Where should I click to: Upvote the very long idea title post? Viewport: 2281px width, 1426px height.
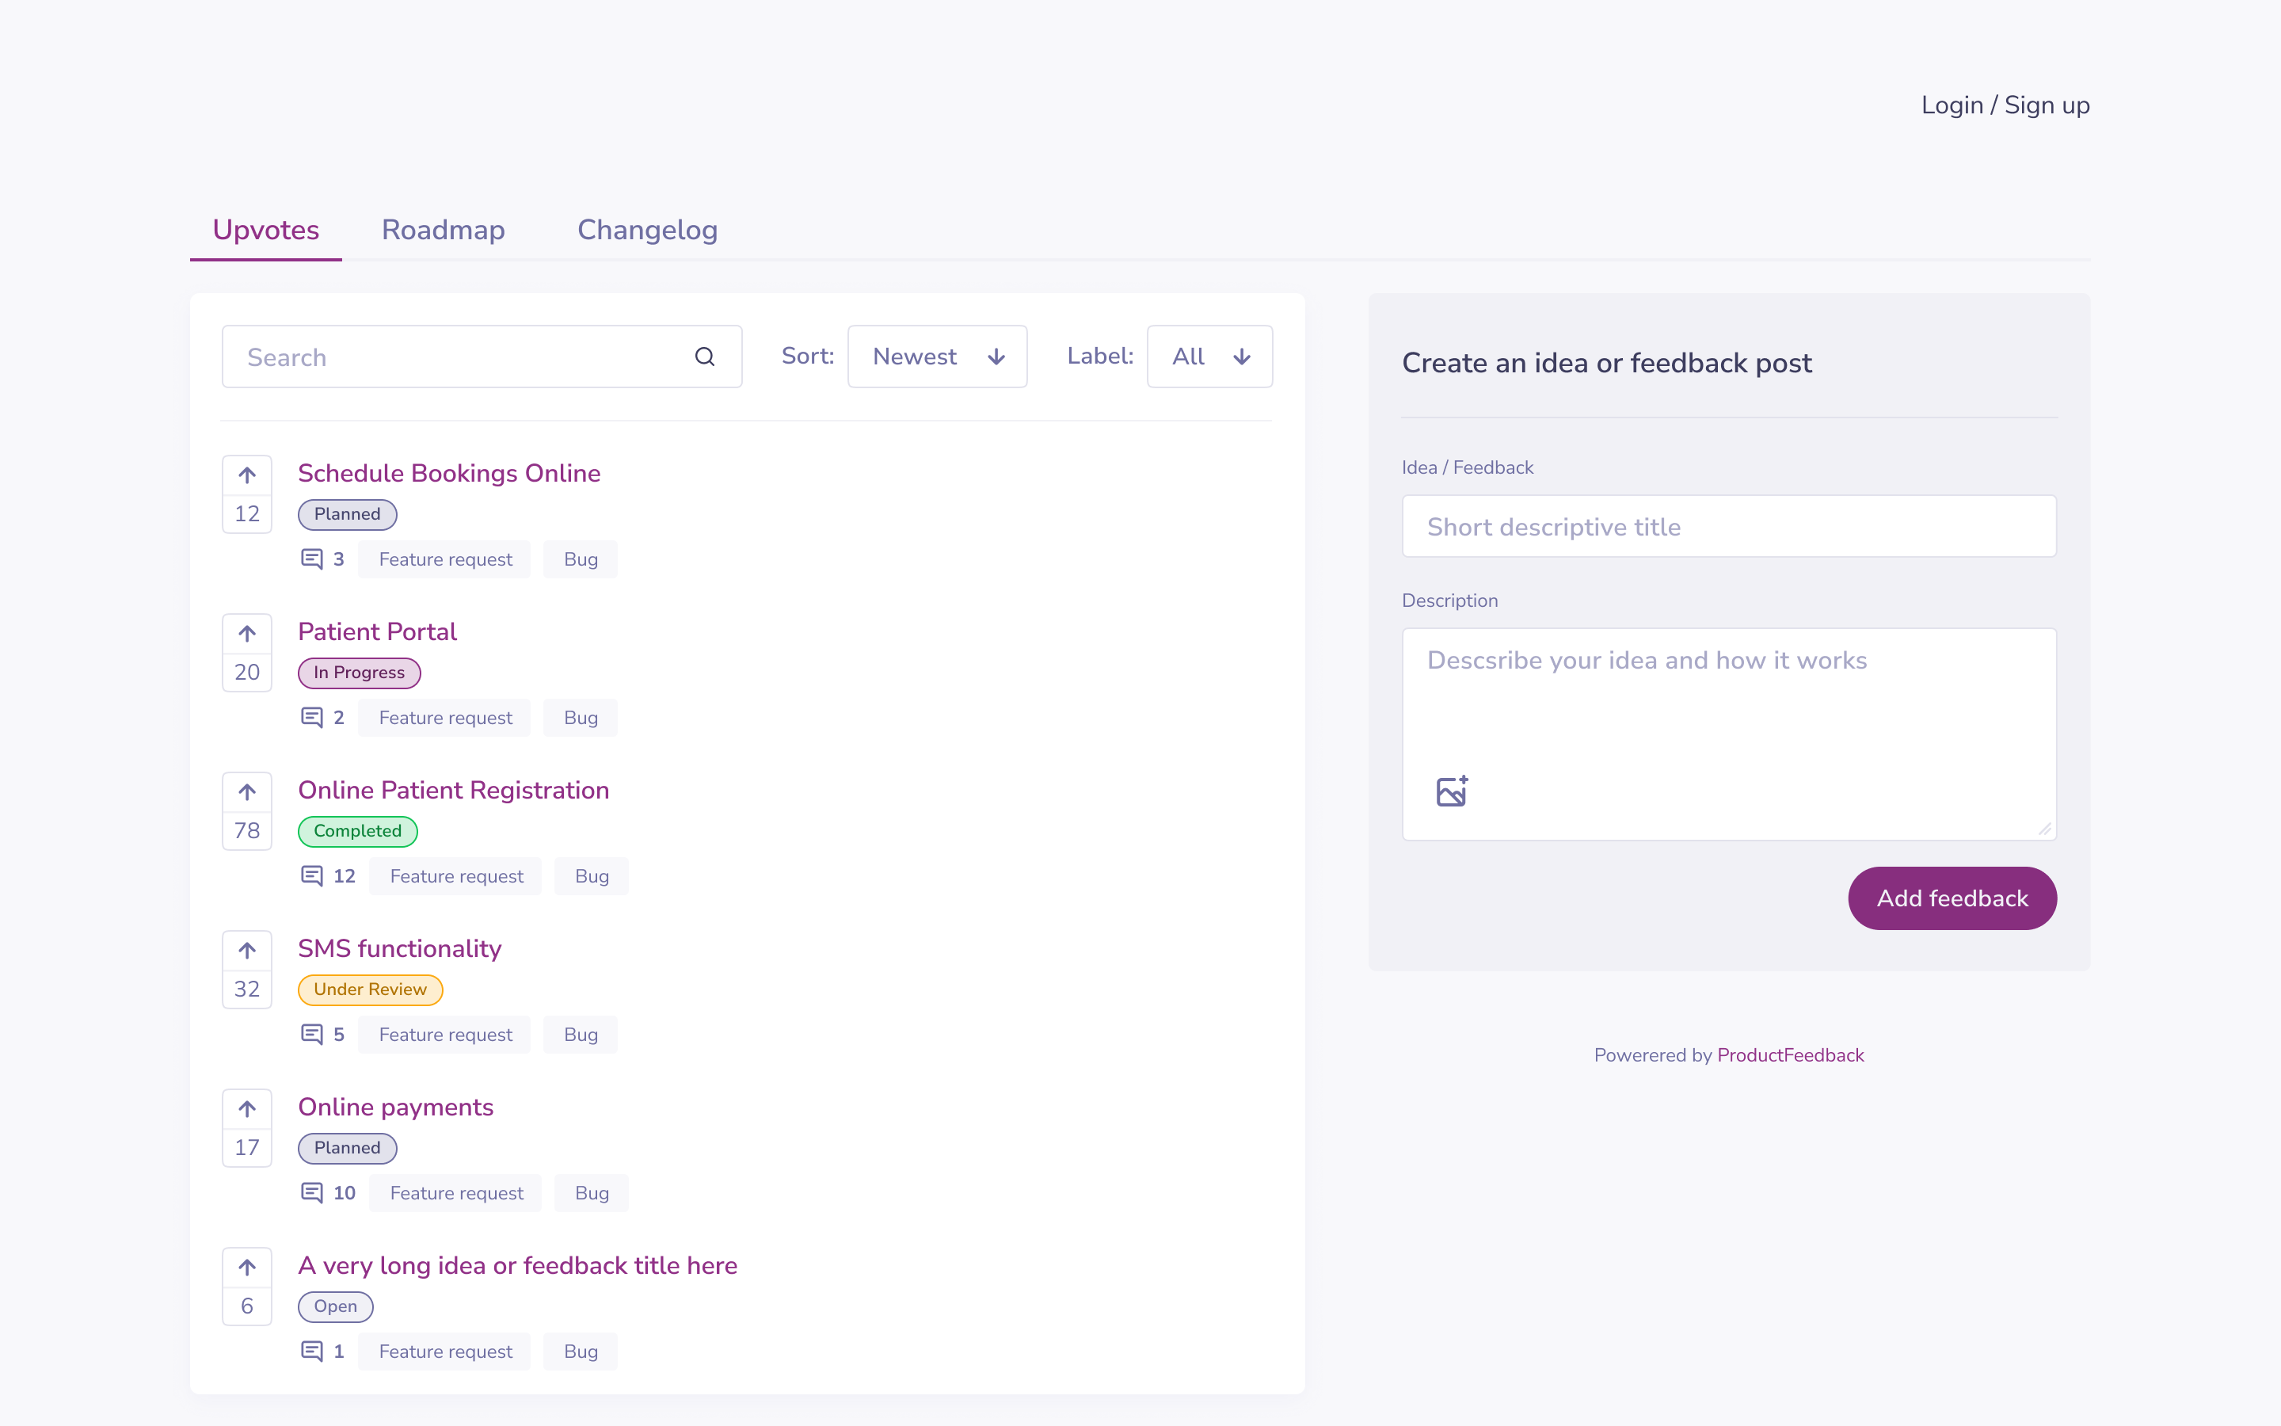[x=247, y=1267]
